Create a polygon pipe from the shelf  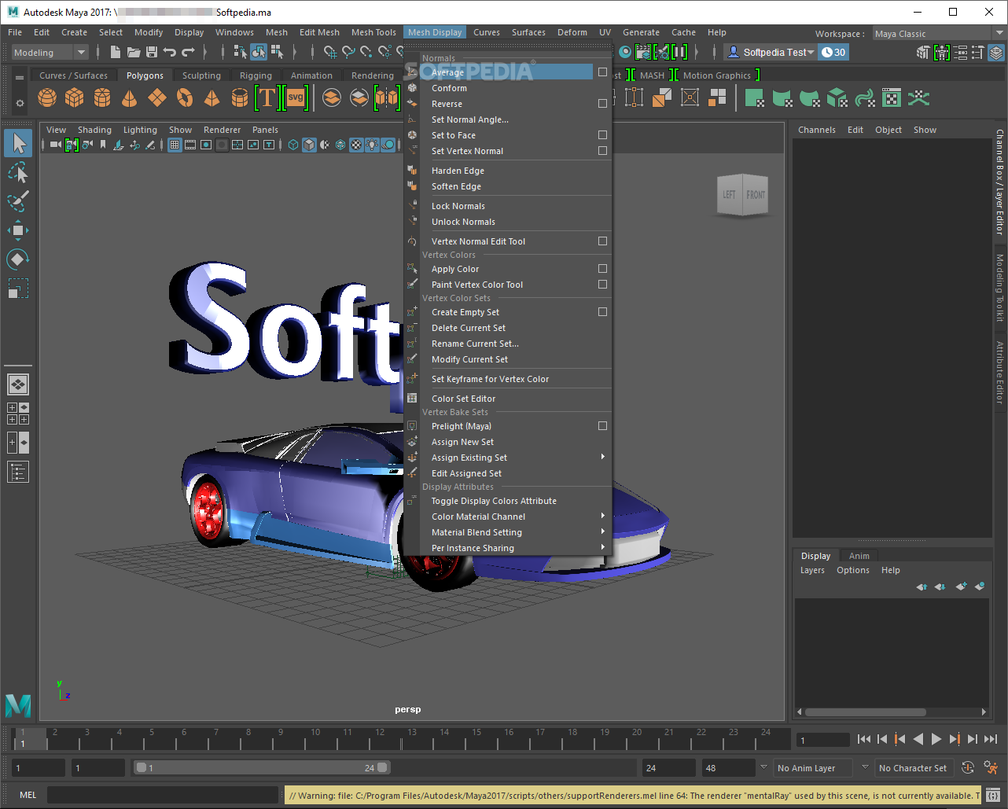tap(240, 97)
